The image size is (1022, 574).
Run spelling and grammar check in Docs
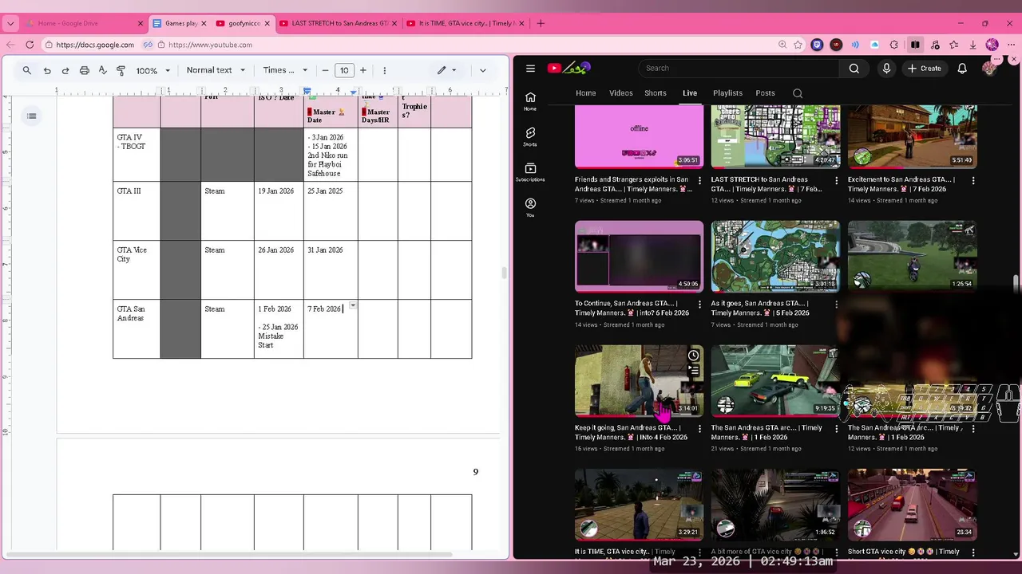click(102, 70)
